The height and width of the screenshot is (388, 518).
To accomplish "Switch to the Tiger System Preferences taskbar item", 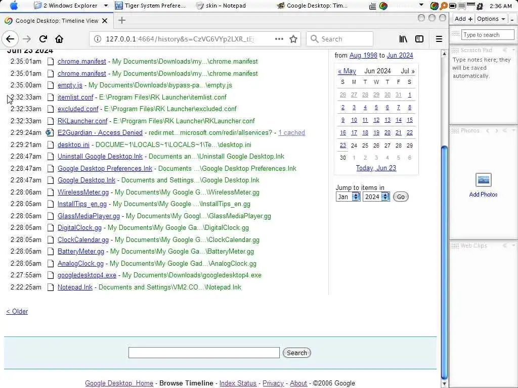I will (151, 6).
